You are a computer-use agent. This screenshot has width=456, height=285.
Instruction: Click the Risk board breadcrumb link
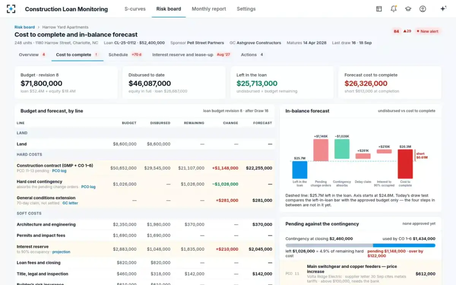pyautogui.click(x=24, y=27)
